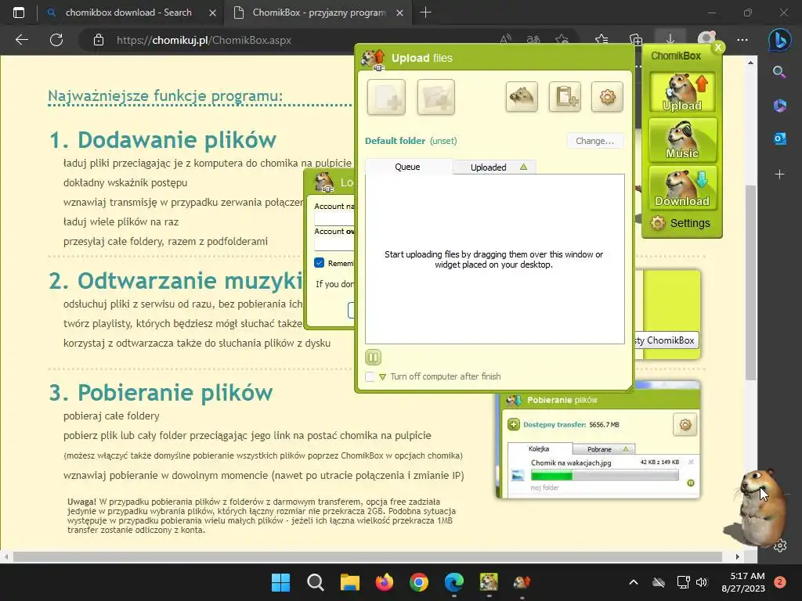Open browser Favorites list icon
This screenshot has width=802, height=601.
(x=601, y=40)
